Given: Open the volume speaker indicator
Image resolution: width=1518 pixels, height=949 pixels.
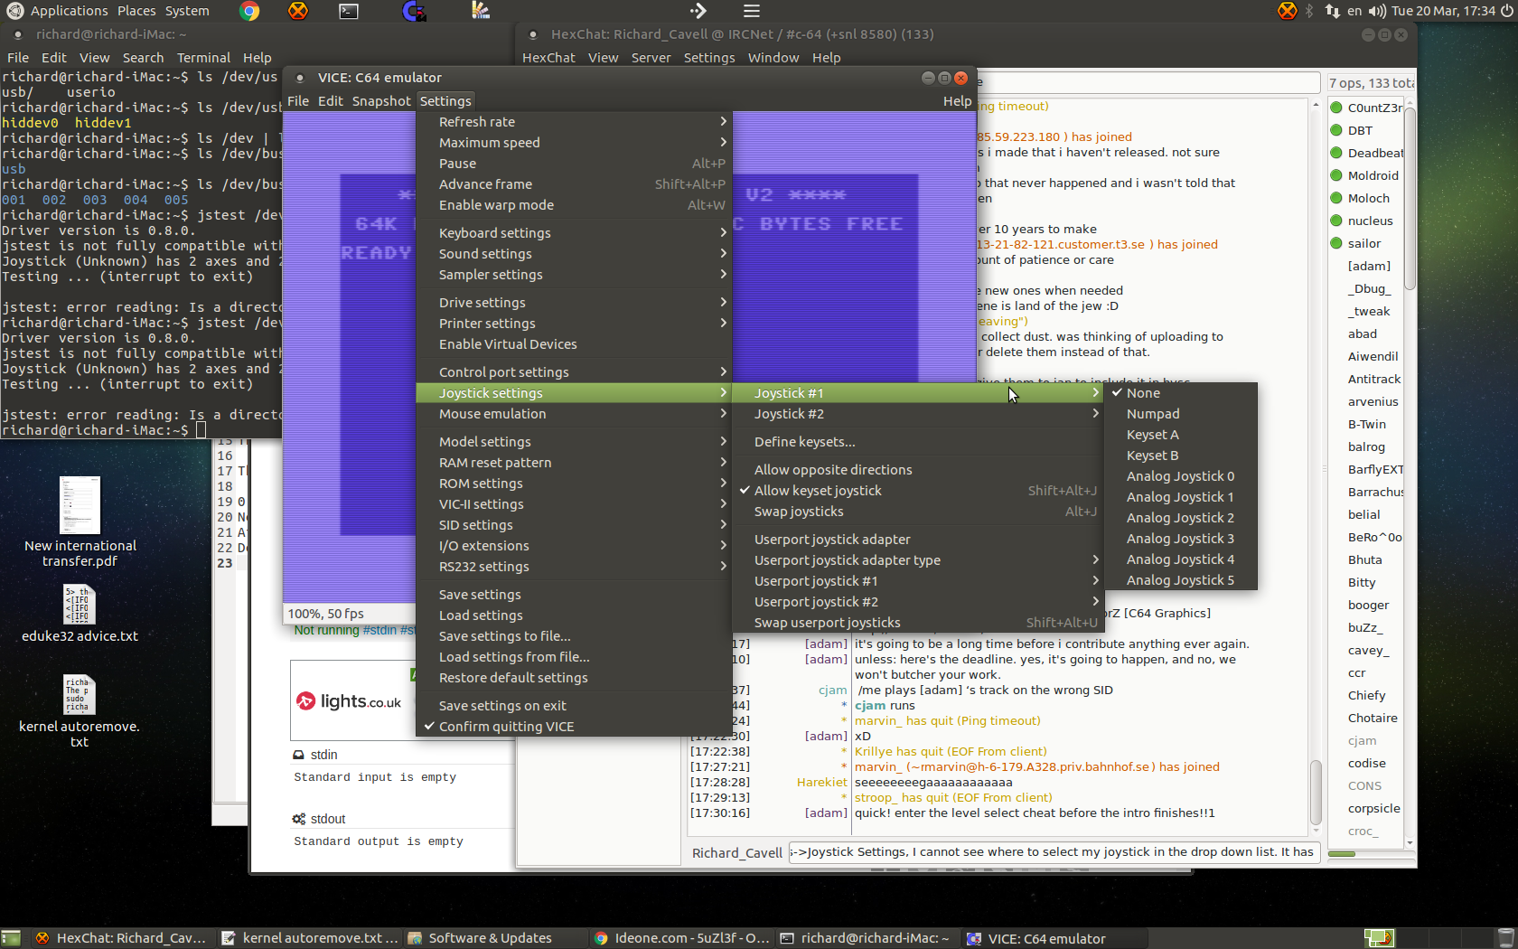Looking at the screenshot, I should [1377, 11].
